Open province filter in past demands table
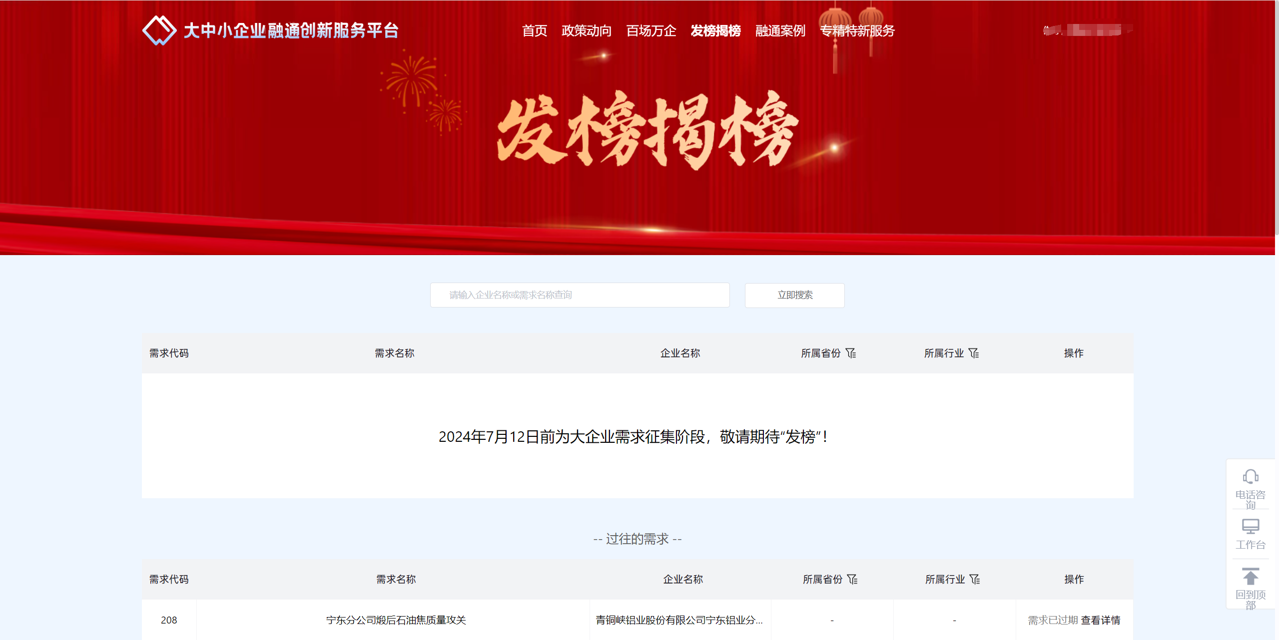Screen dimensions: 1279x640 [852, 579]
